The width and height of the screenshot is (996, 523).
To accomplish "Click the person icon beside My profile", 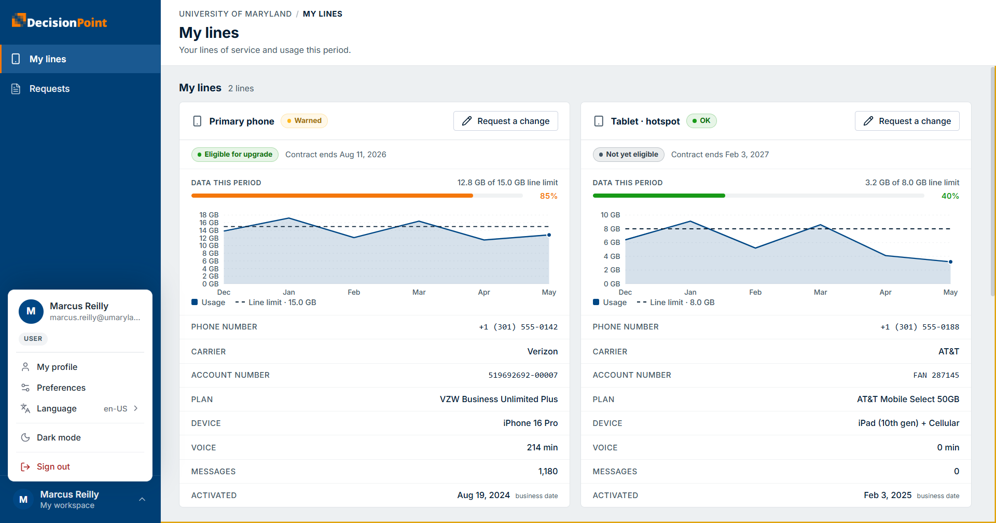I will [25, 367].
